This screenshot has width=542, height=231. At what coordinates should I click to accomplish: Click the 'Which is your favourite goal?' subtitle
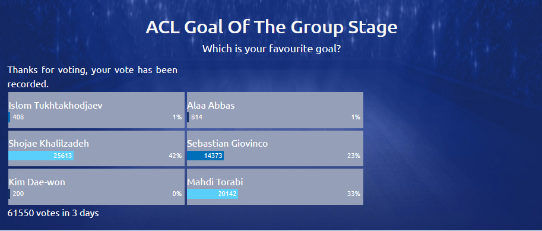point(272,49)
